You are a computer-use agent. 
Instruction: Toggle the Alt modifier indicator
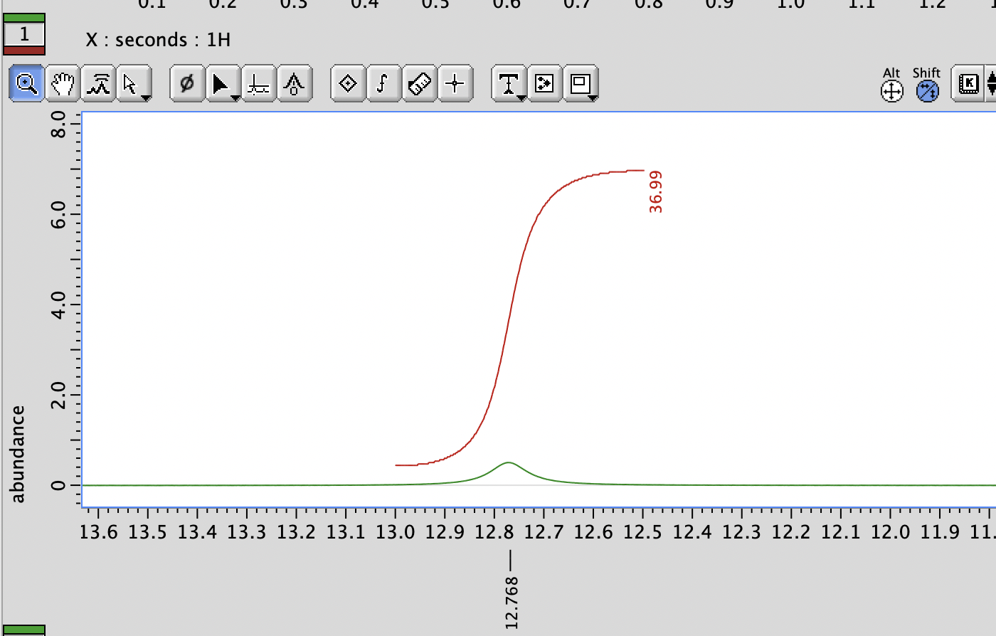pyautogui.click(x=890, y=92)
